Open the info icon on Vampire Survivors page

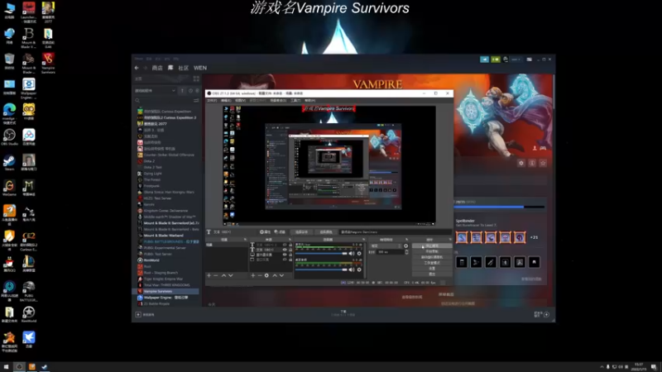532,163
